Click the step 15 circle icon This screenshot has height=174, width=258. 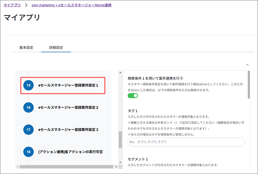point(29,85)
